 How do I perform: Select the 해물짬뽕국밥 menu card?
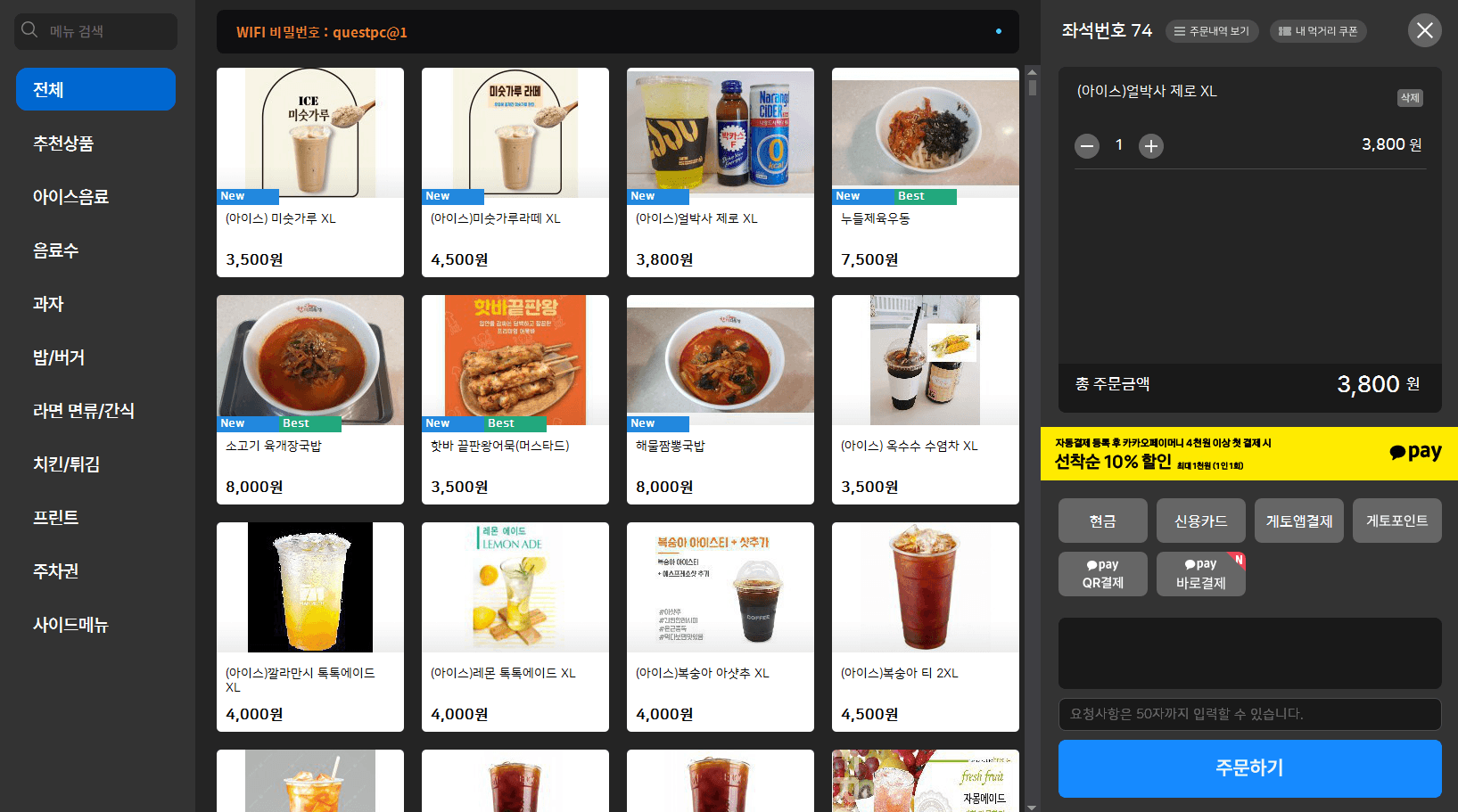[x=721, y=399]
